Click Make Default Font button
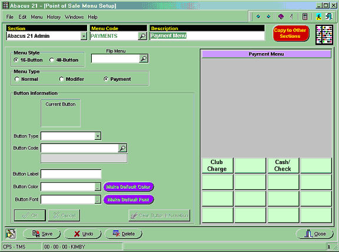The width and height of the screenshot is (339, 252). click(128, 199)
